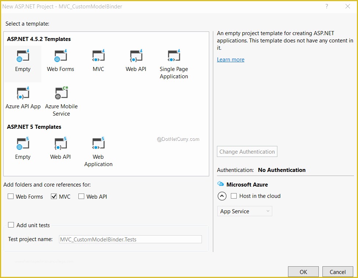Select the Single Page Application template icon

tap(174, 56)
